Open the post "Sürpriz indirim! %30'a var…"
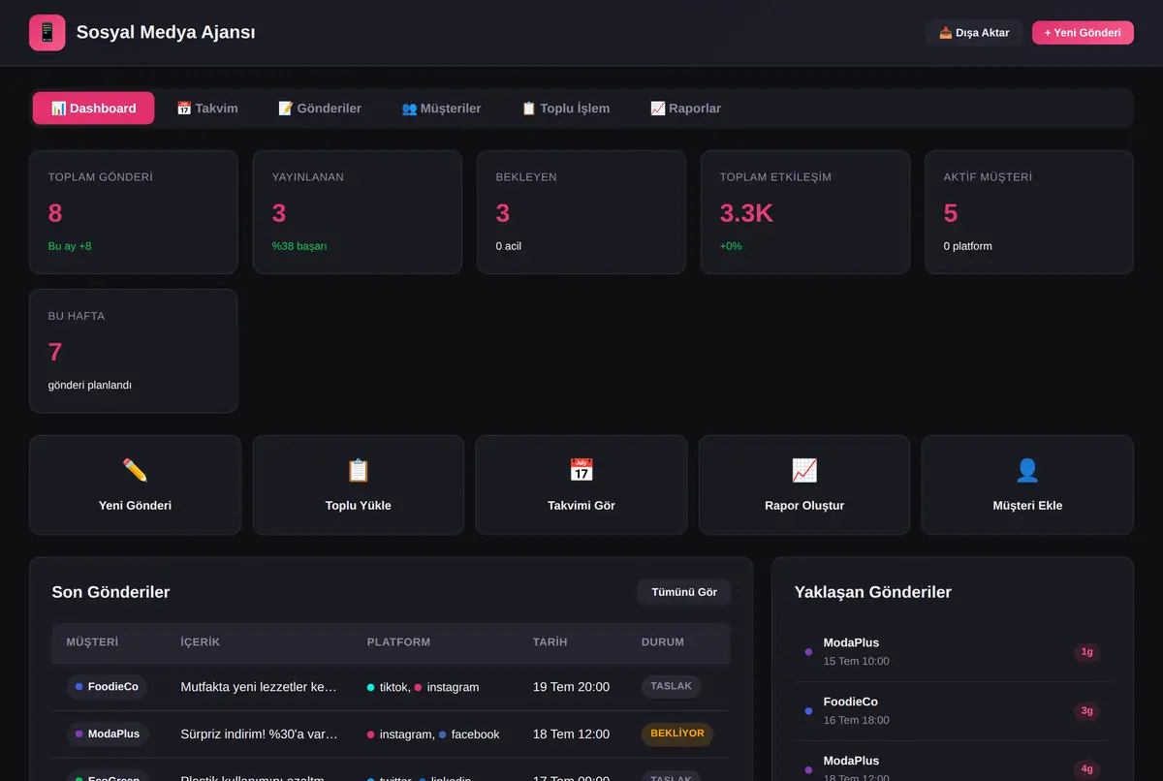1163x781 pixels. [x=260, y=734]
